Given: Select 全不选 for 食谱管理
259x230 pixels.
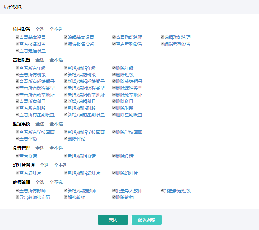Looking at the screenshot, I should 56,148.
